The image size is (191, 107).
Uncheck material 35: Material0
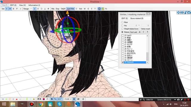[x=123, y=62]
